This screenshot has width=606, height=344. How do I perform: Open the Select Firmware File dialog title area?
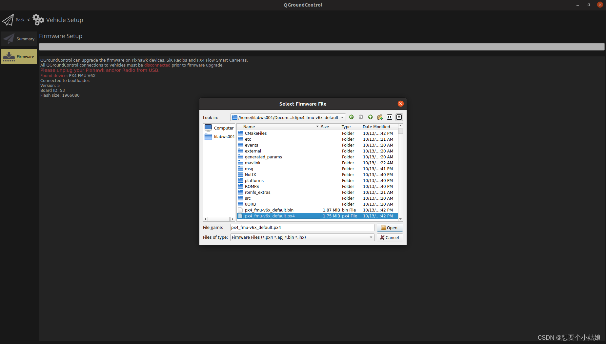(x=303, y=104)
